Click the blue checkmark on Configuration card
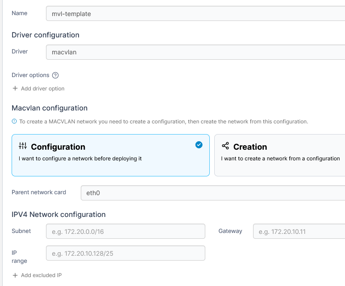This screenshot has width=345, height=286. coord(199,144)
